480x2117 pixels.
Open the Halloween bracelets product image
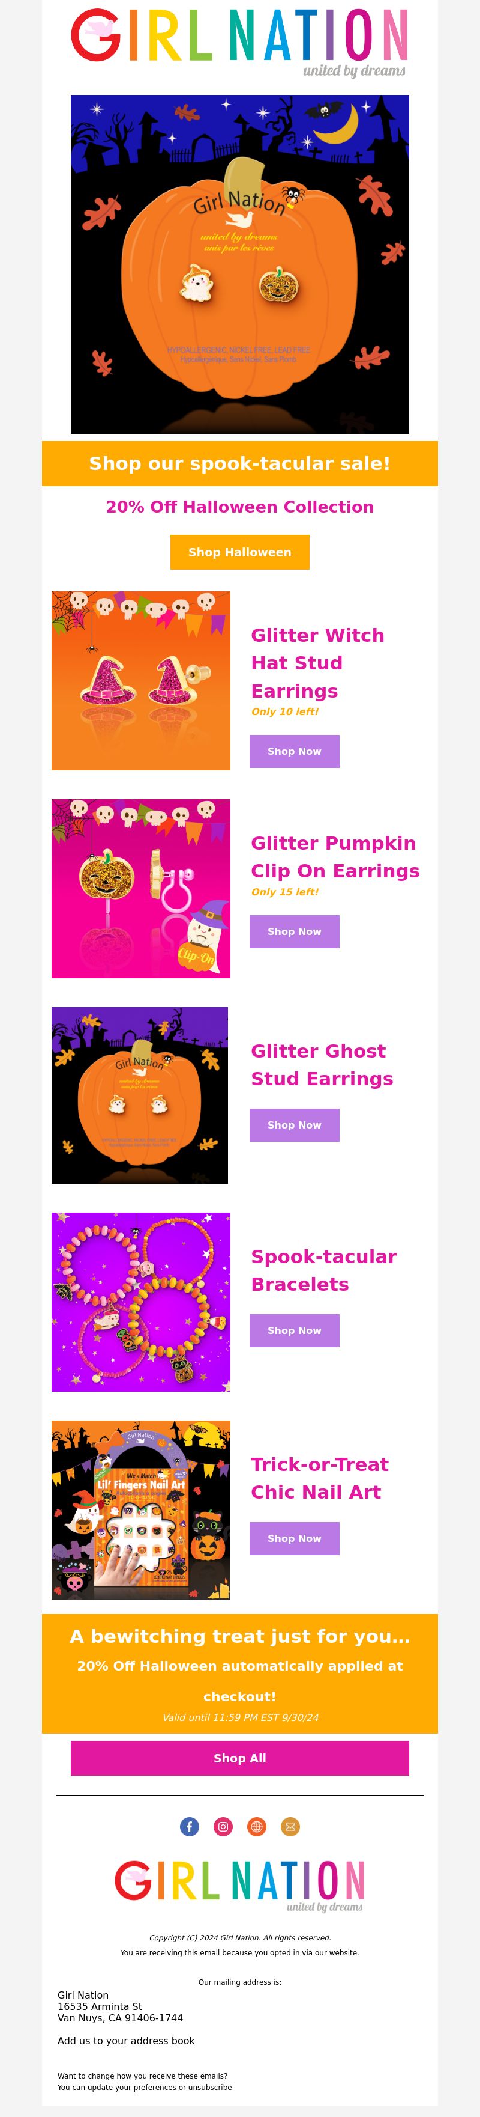pos(141,1302)
